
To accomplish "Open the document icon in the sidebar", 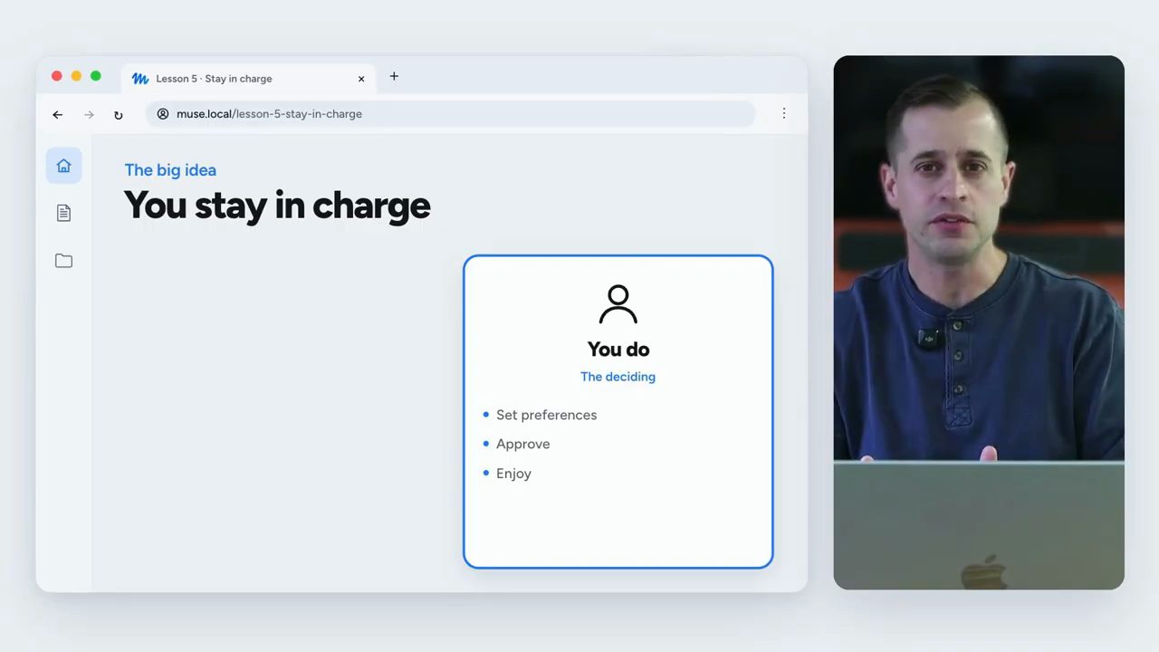I will click(63, 213).
